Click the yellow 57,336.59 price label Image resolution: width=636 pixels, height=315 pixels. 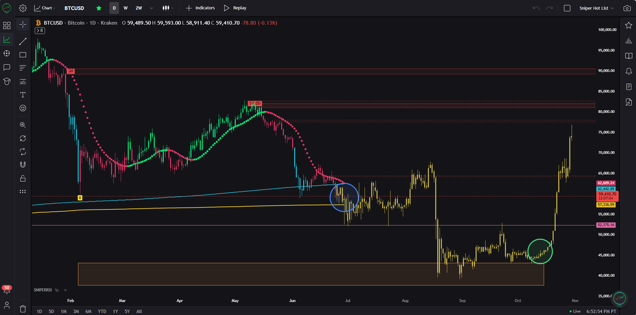pos(606,204)
